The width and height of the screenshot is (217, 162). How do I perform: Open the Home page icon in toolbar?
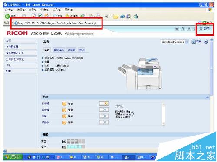click(46, 16)
